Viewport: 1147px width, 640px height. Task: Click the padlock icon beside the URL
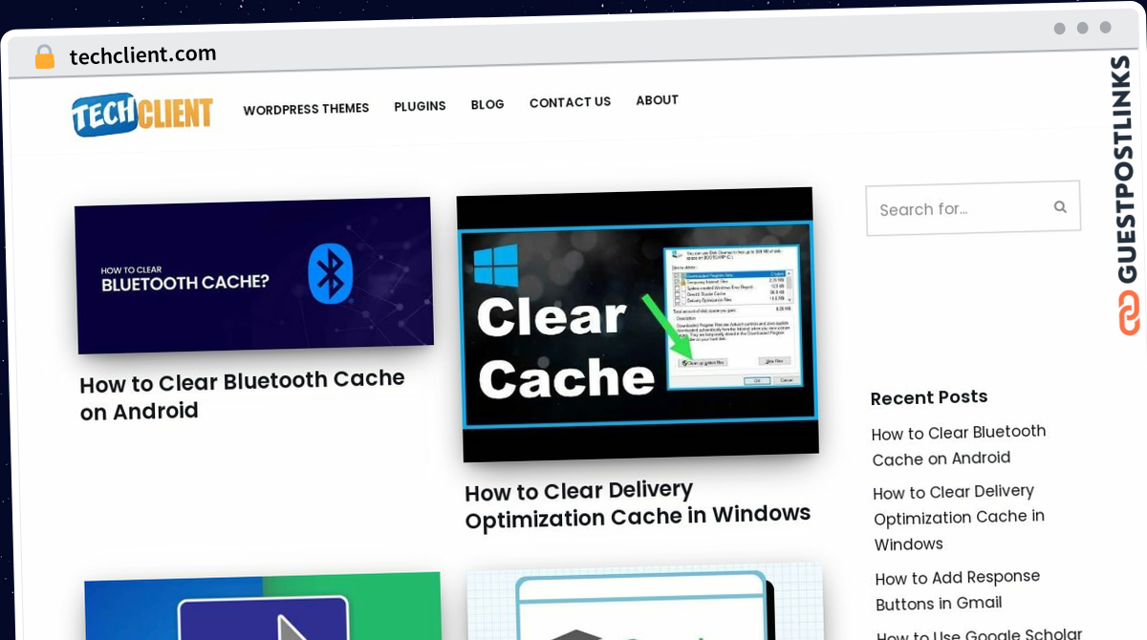(x=45, y=57)
